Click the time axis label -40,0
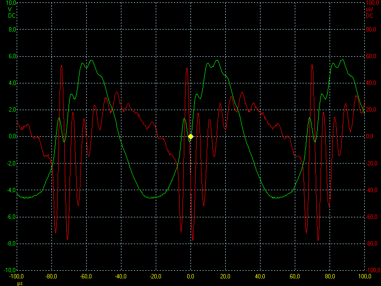The height and width of the screenshot is (286, 381). [x=121, y=276]
